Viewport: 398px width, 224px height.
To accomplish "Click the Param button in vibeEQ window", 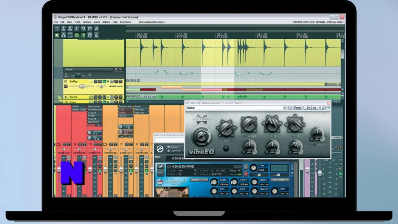I will [x=297, y=108].
